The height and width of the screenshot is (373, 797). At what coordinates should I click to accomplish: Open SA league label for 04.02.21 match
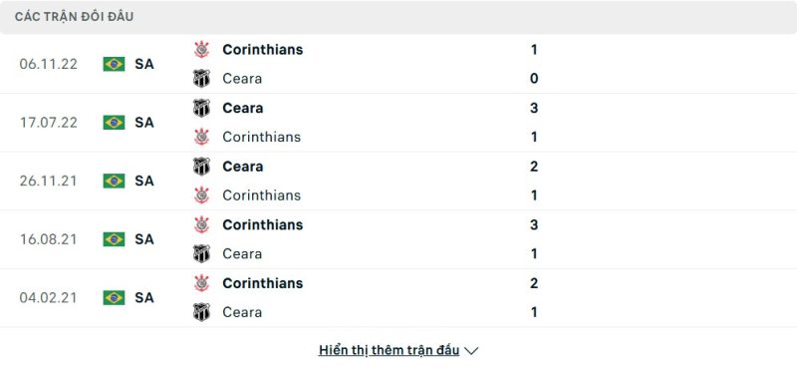click(144, 297)
